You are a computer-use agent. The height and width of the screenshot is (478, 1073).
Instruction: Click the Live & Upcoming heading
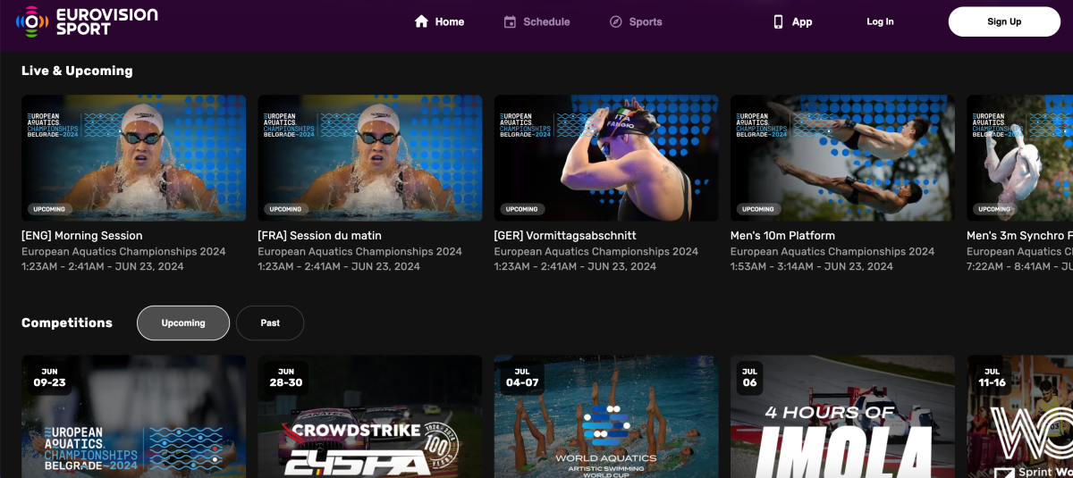(77, 71)
